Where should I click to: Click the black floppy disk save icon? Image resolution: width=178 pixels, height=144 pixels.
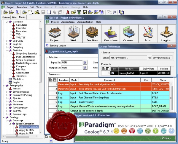coord(85,12)
